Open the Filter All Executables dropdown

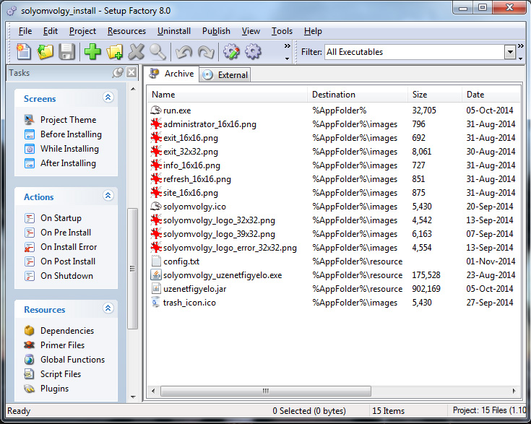tap(510, 52)
